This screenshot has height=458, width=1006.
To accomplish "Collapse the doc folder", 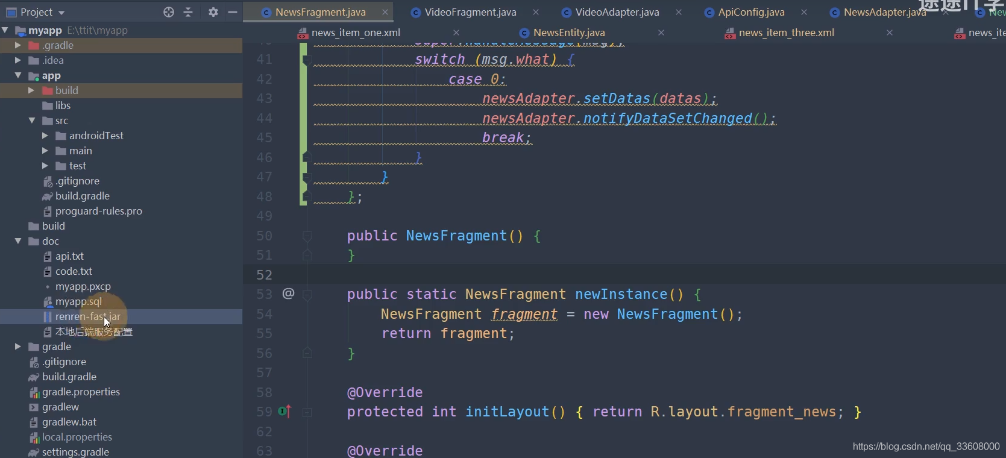I will [x=18, y=241].
